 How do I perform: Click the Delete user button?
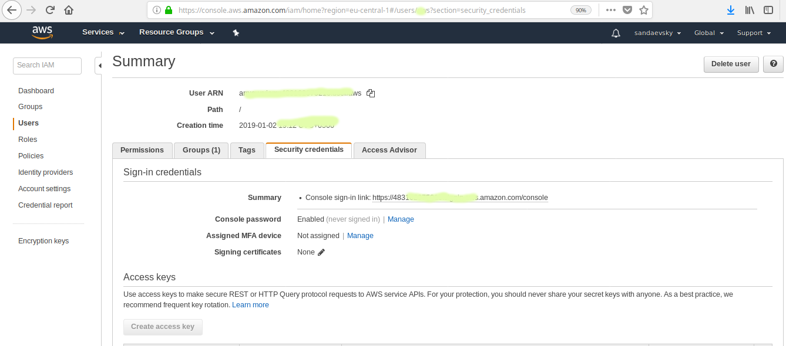(x=731, y=64)
